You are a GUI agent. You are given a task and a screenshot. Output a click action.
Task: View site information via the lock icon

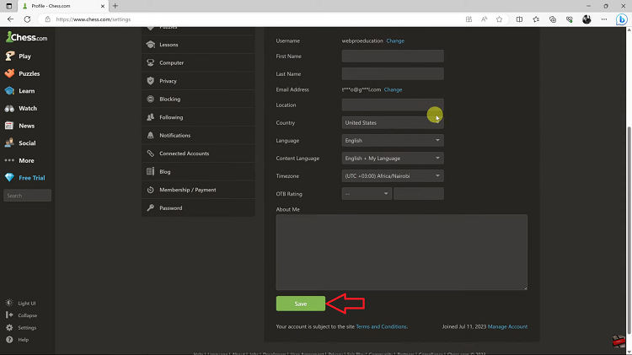pyautogui.click(x=47, y=19)
